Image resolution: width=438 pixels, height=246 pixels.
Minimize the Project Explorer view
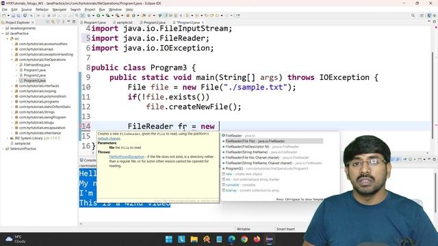coord(68,22)
